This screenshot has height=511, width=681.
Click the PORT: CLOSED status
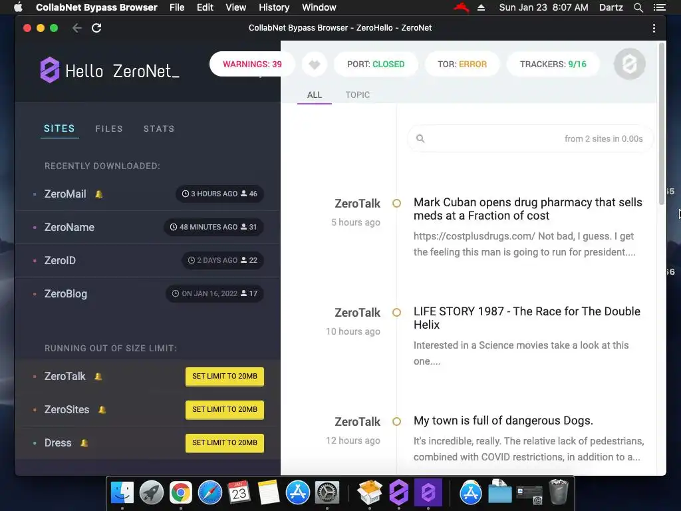click(x=376, y=65)
